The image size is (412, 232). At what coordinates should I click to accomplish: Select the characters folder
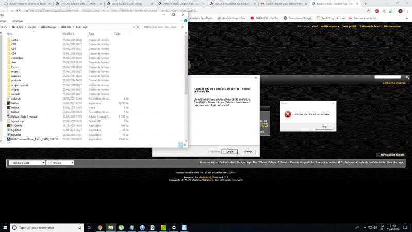(x=17, y=58)
